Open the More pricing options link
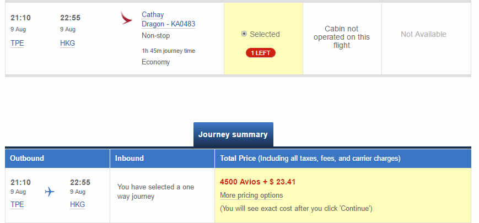The height and width of the screenshot is (223, 479). click(x=251, y=195)
